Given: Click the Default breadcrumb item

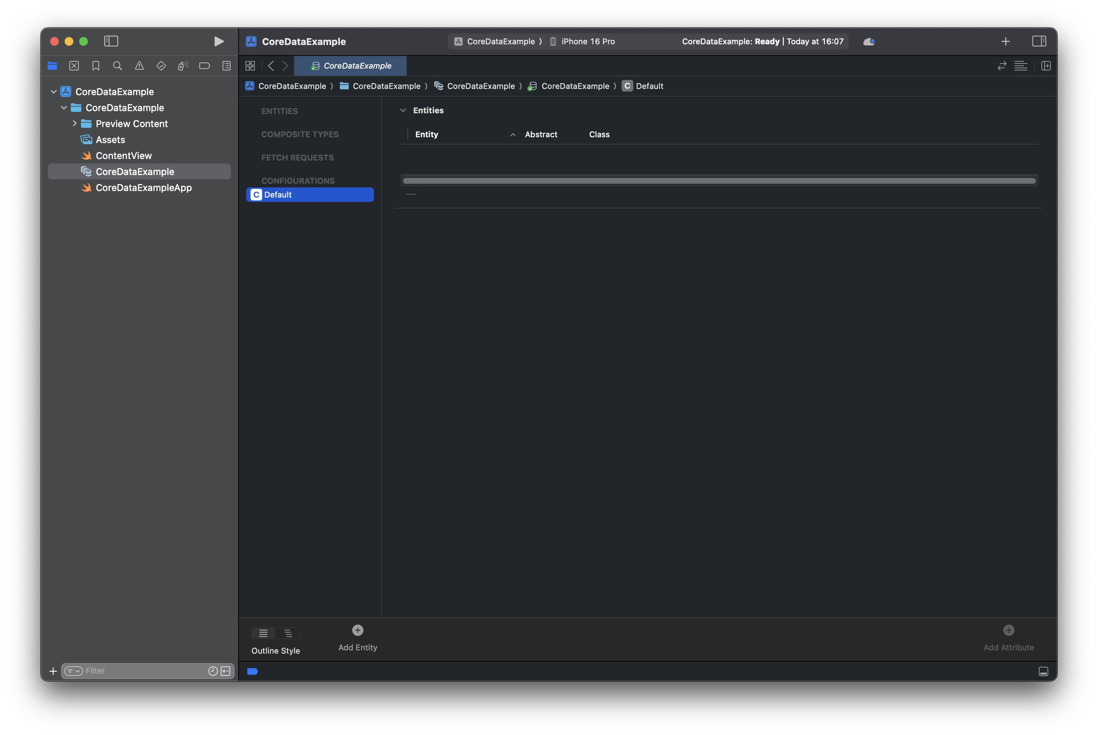Looking at the screenshot, I should [x=643, y=86].
